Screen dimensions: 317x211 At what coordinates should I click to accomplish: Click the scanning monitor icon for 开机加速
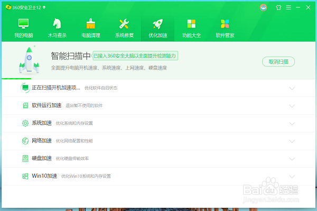pos(25,88)
